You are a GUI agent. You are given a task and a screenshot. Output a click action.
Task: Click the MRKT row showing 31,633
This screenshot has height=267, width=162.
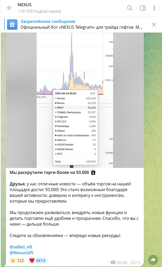click(75, 108)
